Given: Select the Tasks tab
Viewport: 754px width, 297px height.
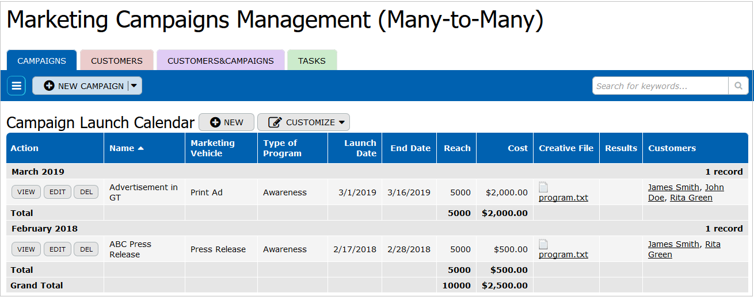Looking at the screenshot, I should 312,60.
